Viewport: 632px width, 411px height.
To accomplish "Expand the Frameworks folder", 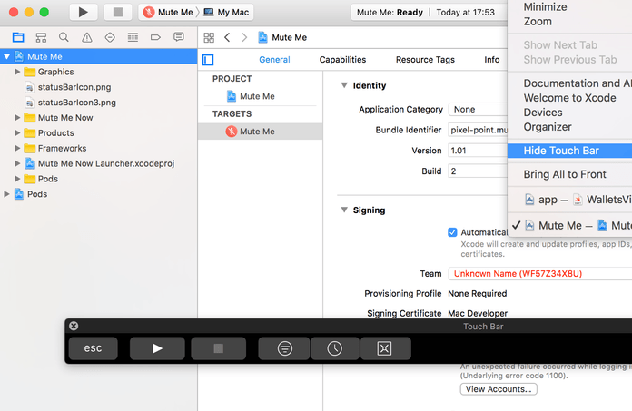I will click(17, 148).
